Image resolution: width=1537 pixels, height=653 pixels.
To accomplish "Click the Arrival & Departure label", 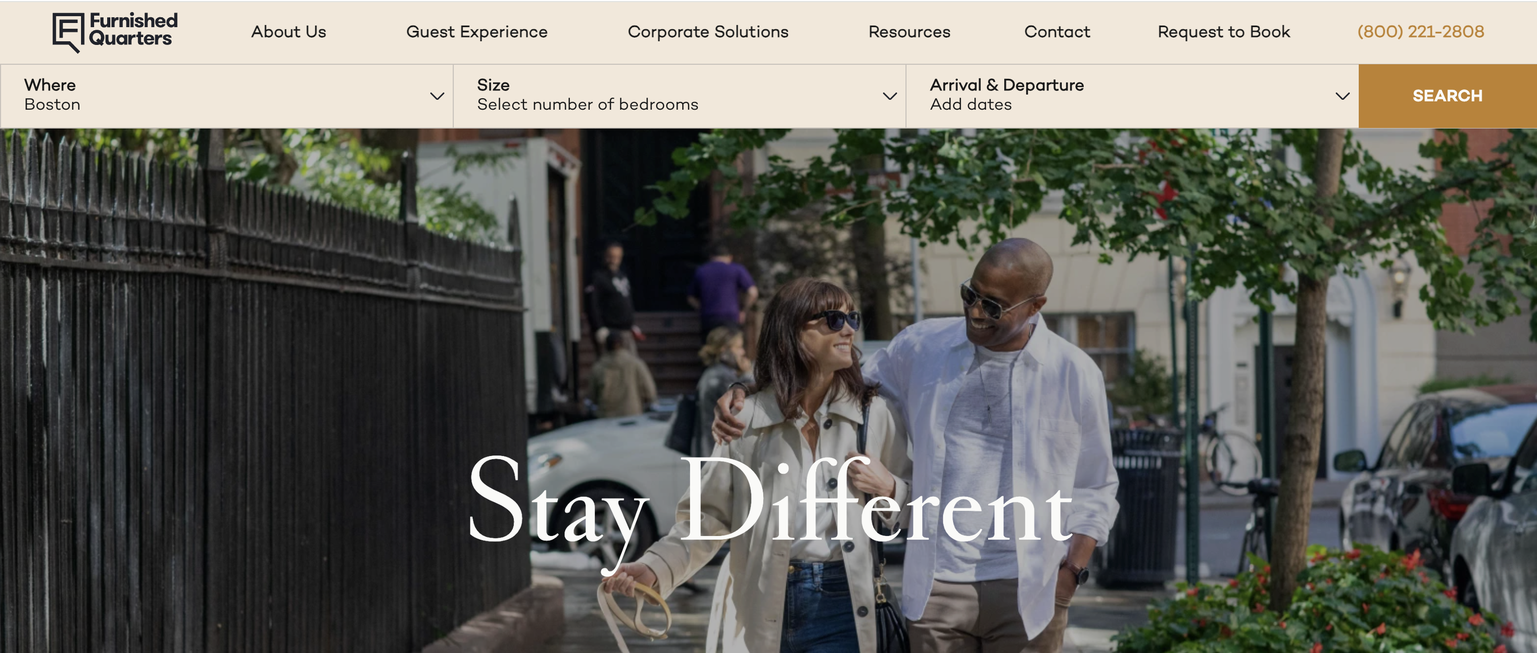I will (1006, 85).
